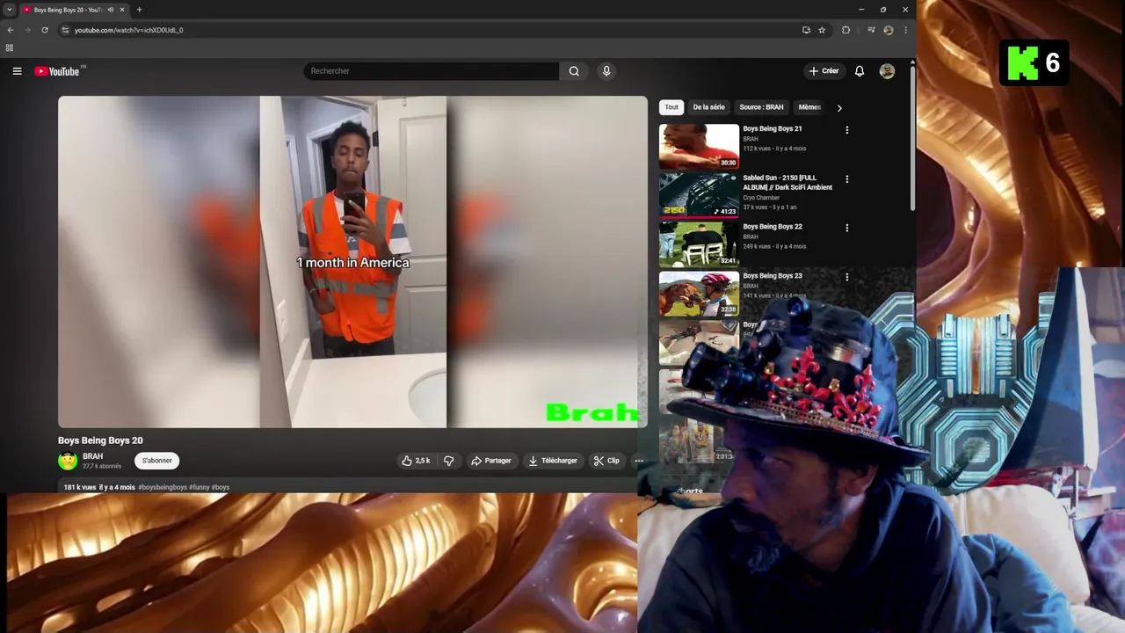Click the Télécharger download button

tap(553, 461)
